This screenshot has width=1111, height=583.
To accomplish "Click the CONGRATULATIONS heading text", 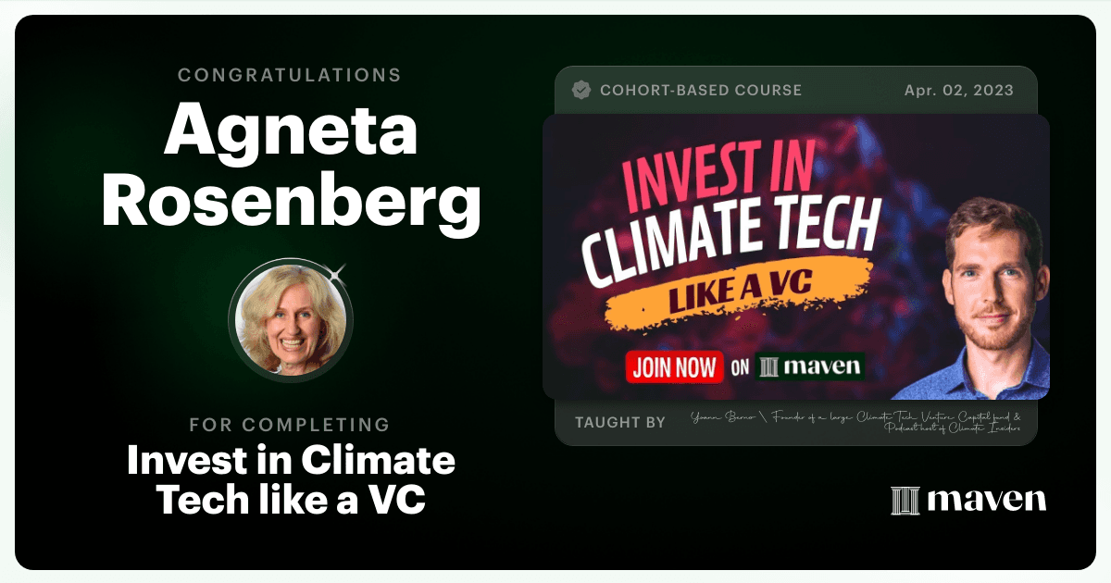I will click(x=290, y=75).
